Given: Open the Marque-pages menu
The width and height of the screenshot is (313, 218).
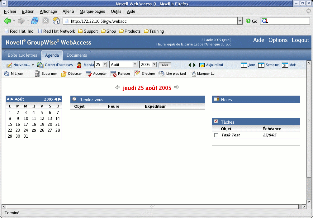Looking at the screenshot, I should click(x=92, y=12).
